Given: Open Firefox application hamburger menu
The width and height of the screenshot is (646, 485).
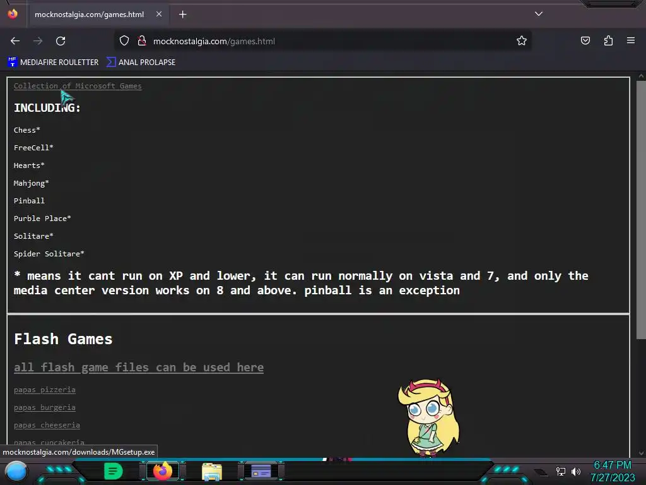Looking at the screenshot, I should 631,40.
